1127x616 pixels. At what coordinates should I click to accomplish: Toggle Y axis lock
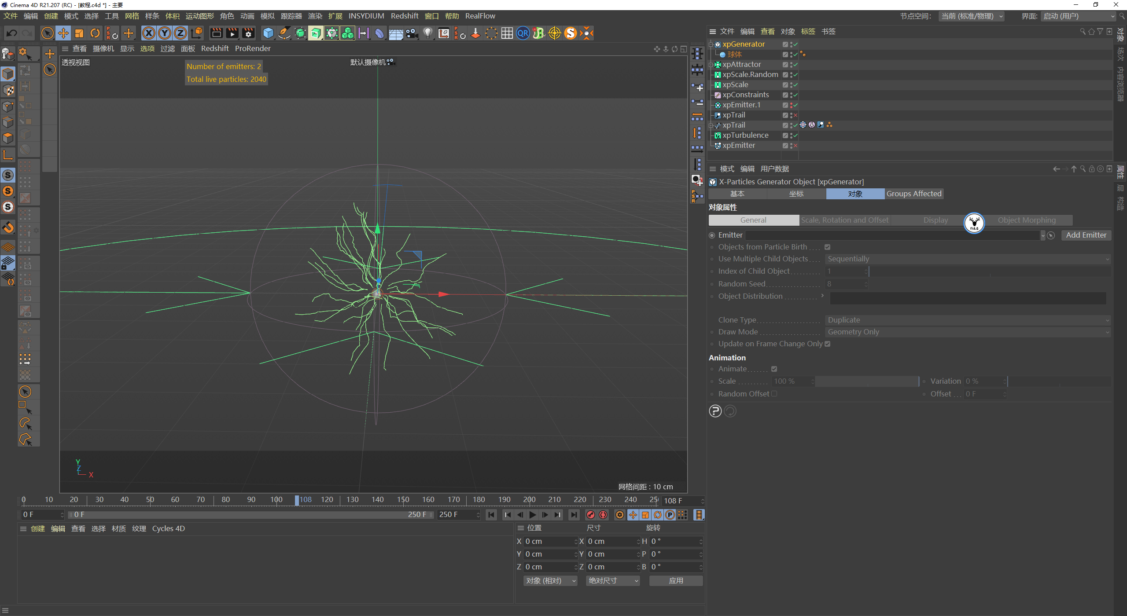[165, 33]
